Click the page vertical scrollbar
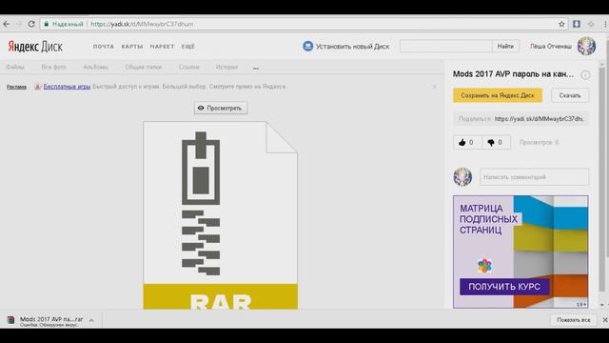The height and width of the screenshot is (343, 609). point(602,179)
